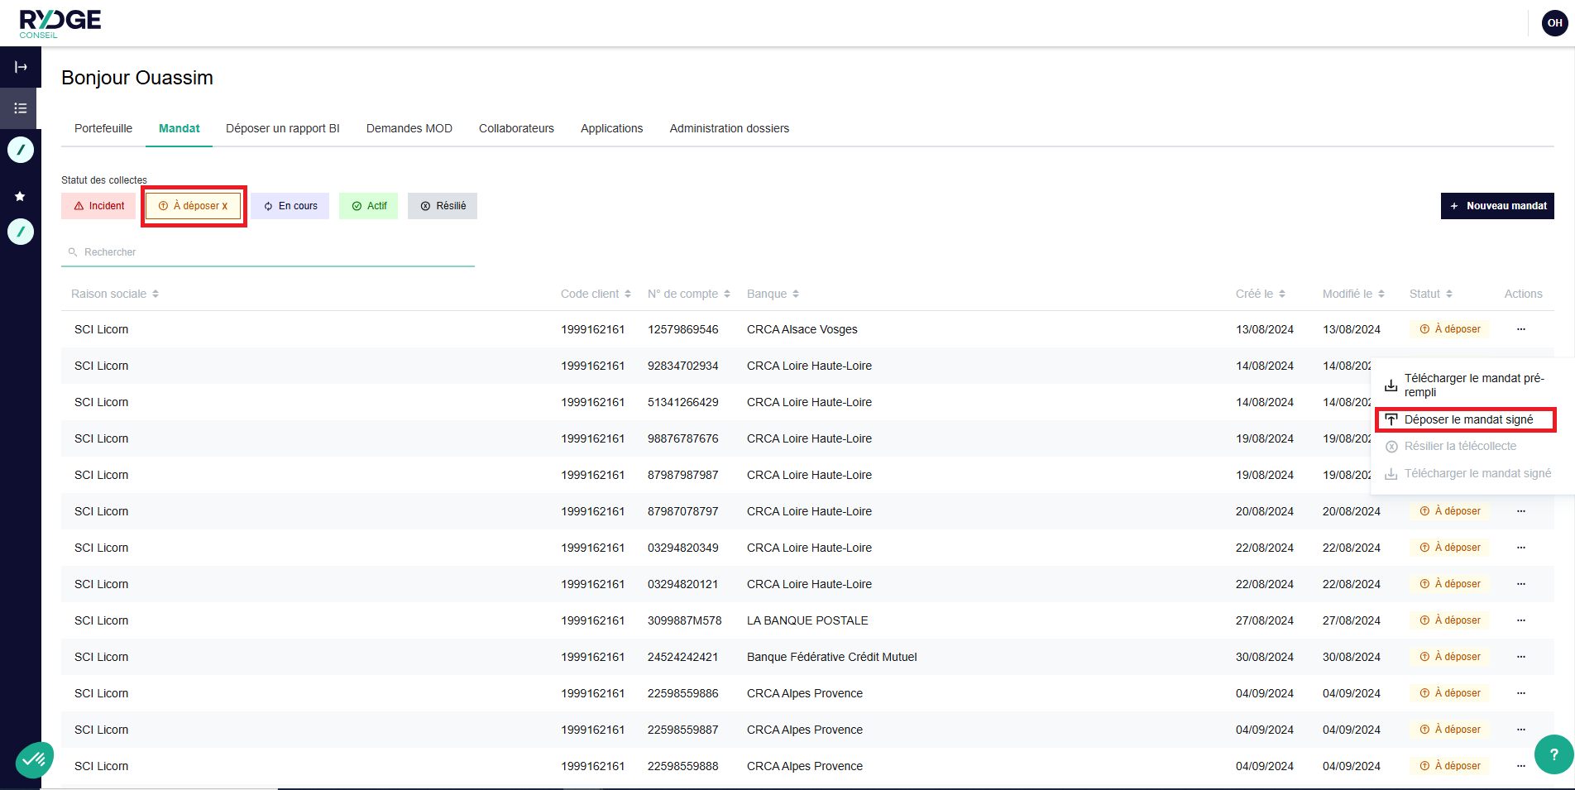
Task: Select Déposer le mandat signé
Action: point(1465,419)
